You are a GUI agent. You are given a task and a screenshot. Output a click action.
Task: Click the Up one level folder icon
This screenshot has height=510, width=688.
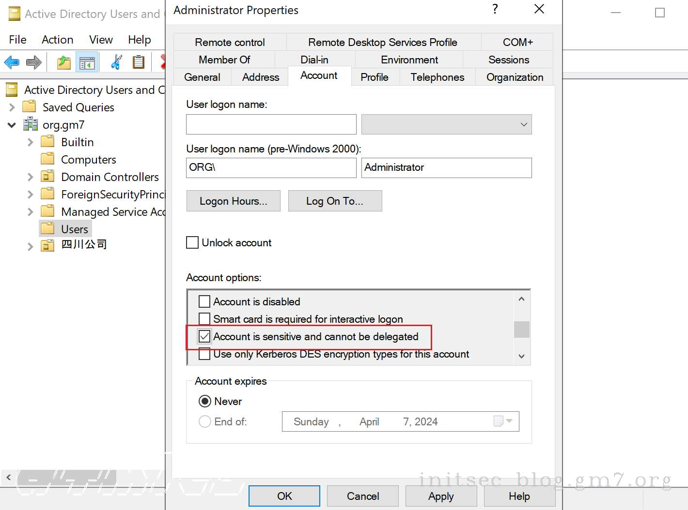coord(64,62)
